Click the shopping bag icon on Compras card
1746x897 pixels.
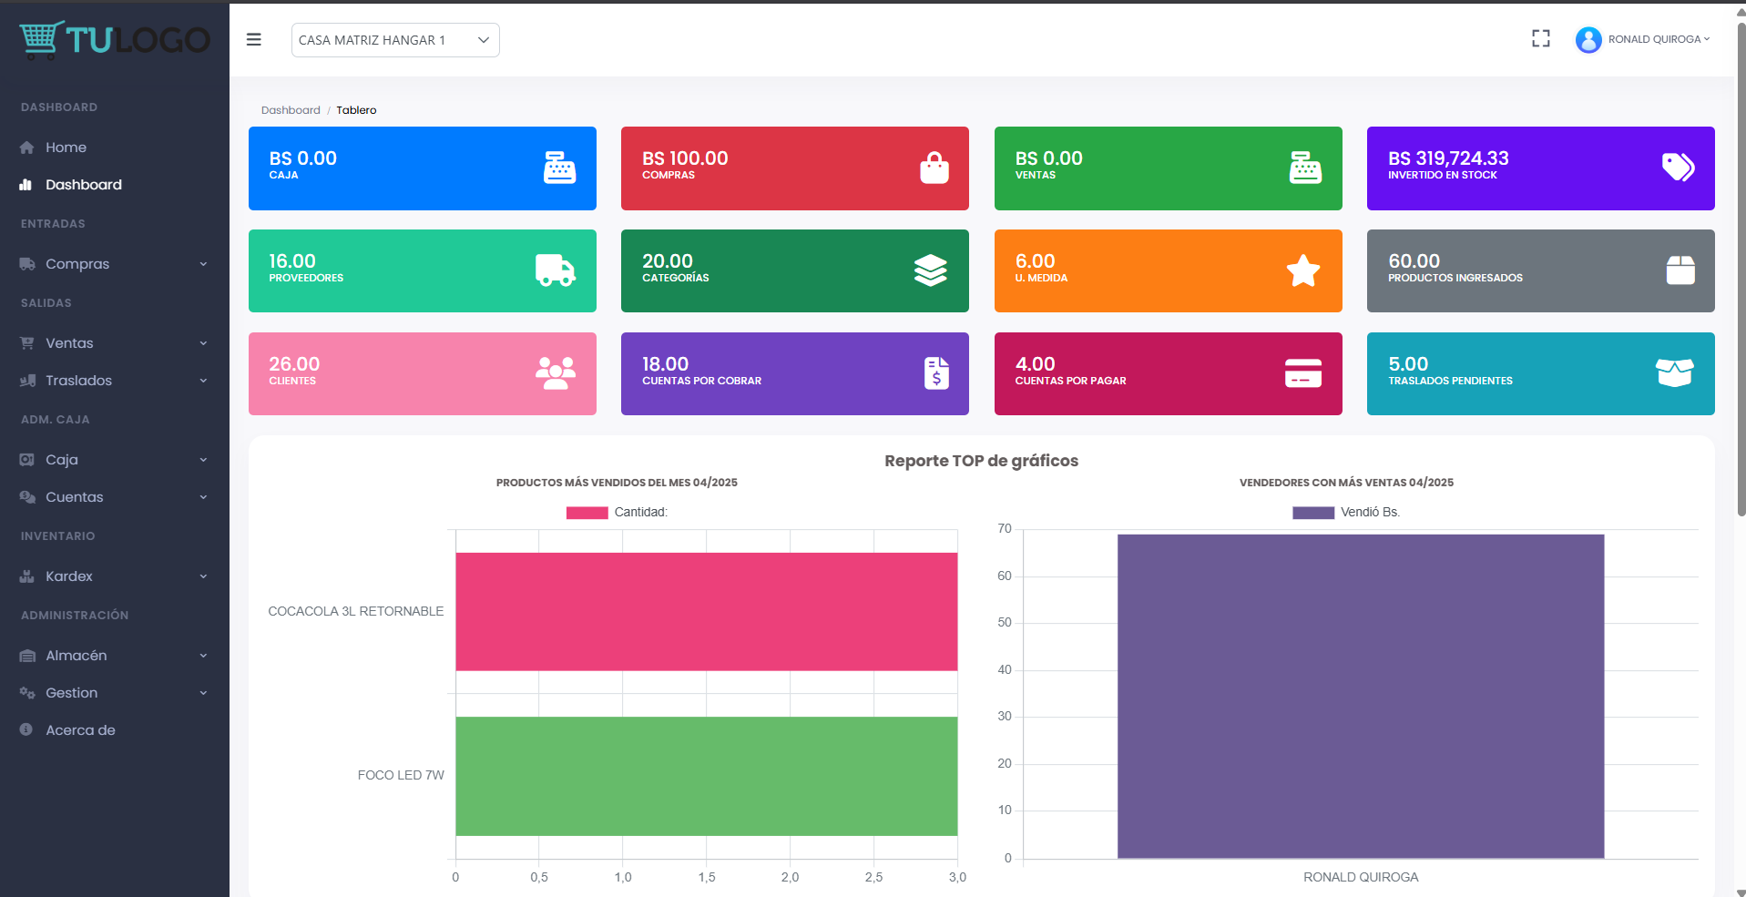(x=934, y=168)
